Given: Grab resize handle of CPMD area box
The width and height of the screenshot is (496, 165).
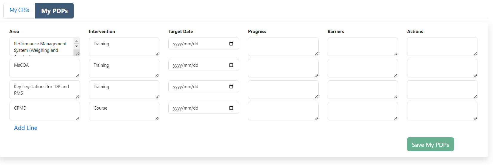Looking at the screenshot, I should (78, 118).
